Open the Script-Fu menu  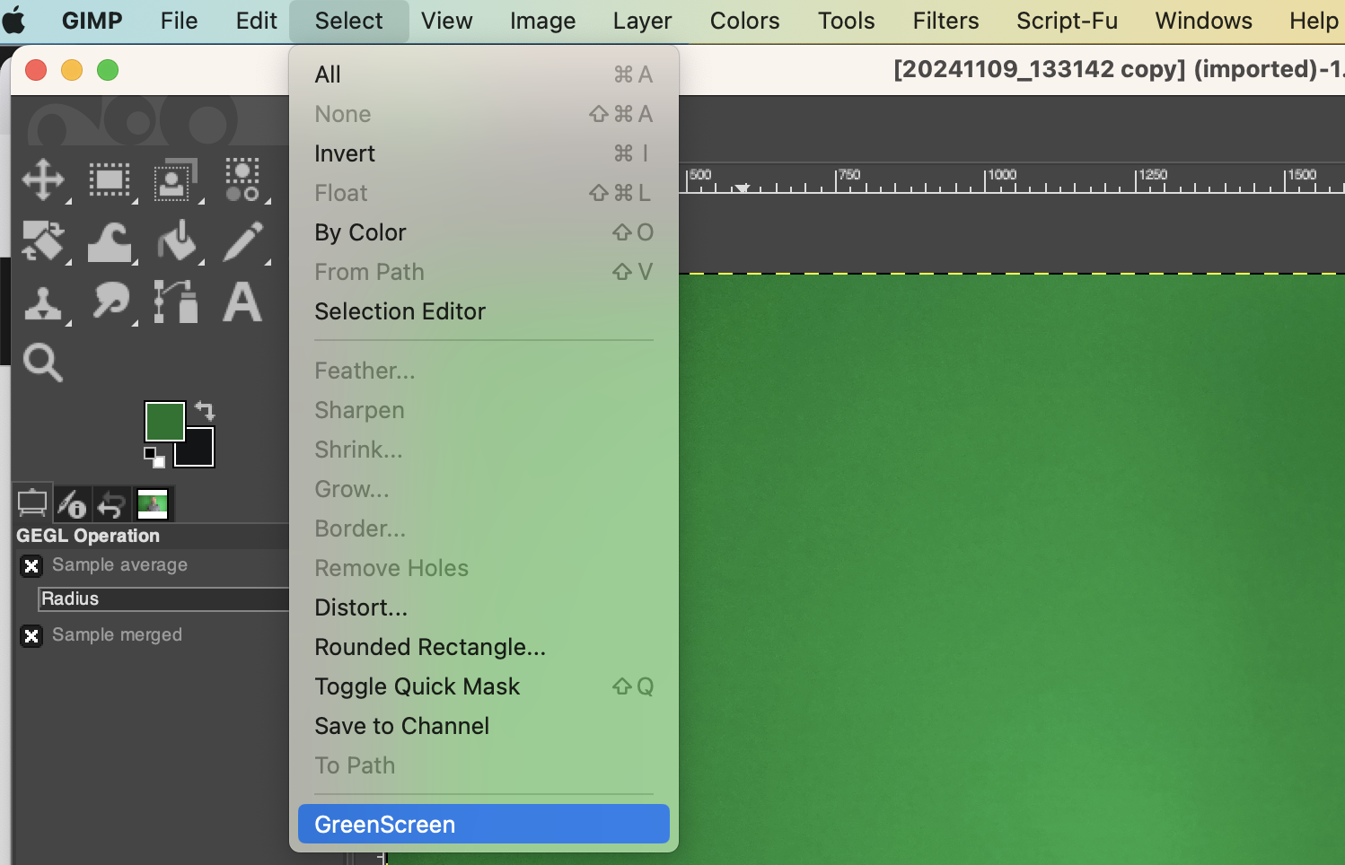[x=1067, y=21]
